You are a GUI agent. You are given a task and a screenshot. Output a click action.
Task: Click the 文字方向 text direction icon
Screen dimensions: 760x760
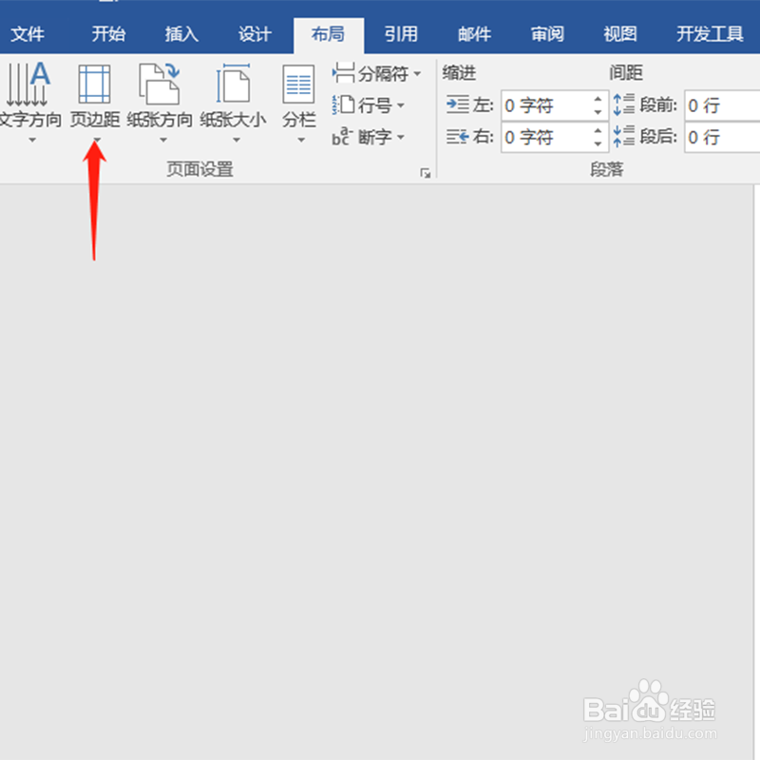click(x=28, y=85)
